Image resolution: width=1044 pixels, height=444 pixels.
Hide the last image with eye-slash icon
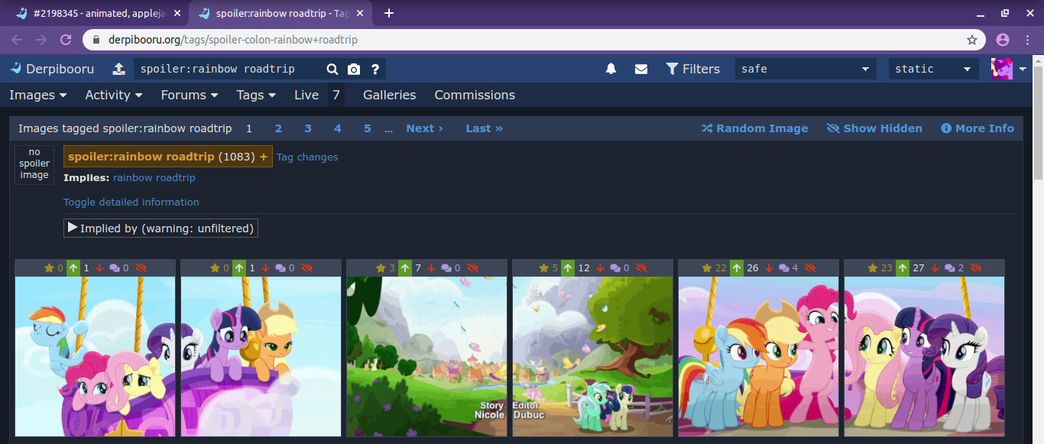976,268
